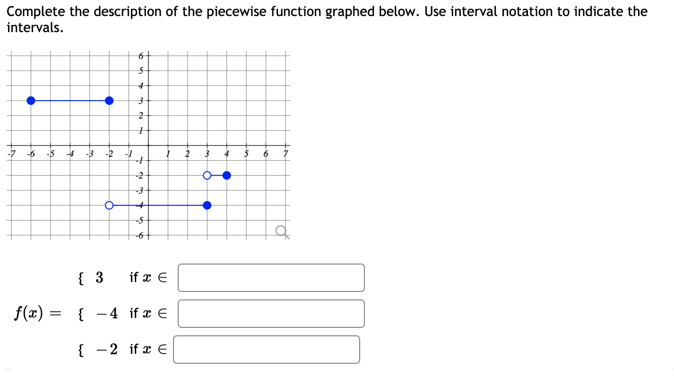Viewport: 674px width, 376px height.
Task: Click the input field next to '-4 if x ∈'
Action: pos(271,314)
